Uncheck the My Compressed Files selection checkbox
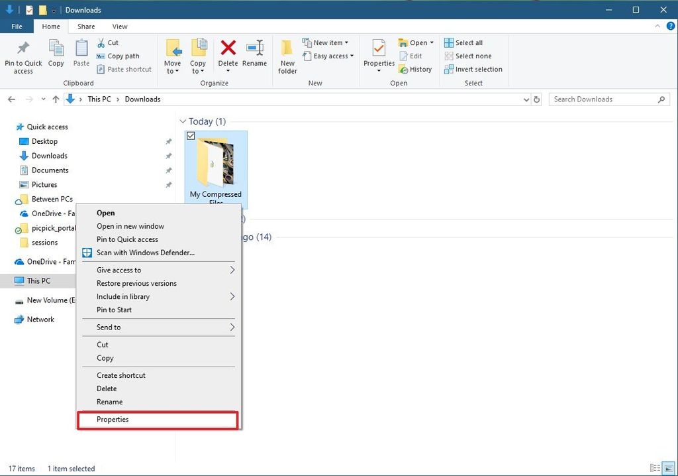 (x=191, y=135)
